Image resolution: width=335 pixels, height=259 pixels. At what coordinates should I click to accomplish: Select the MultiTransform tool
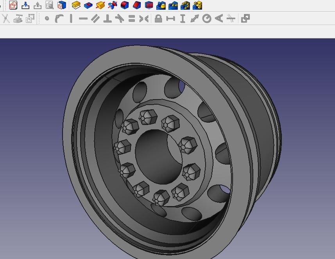[197, 5]
